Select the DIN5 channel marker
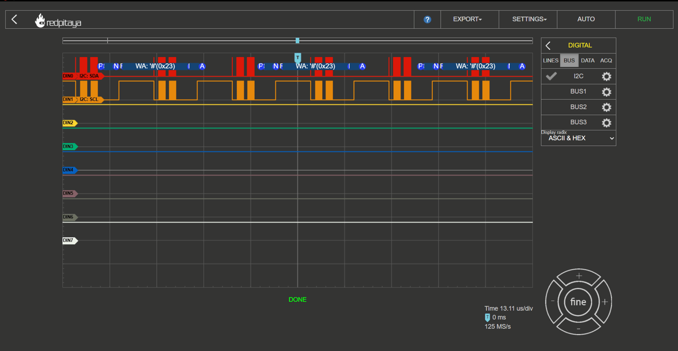678x351 pixels. click(x=70, y=193)
